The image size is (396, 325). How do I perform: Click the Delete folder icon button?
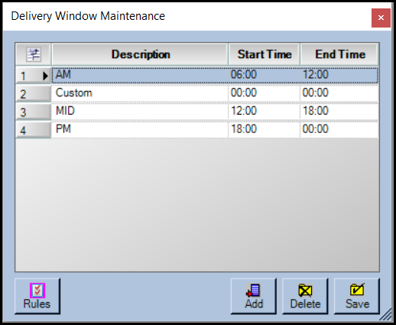(x=305, y=296)
